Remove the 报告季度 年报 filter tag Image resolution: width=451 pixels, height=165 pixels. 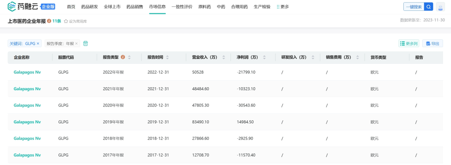(76, 43)
